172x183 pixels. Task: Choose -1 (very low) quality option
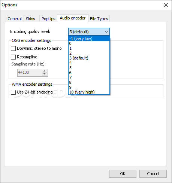click(89, 39)
